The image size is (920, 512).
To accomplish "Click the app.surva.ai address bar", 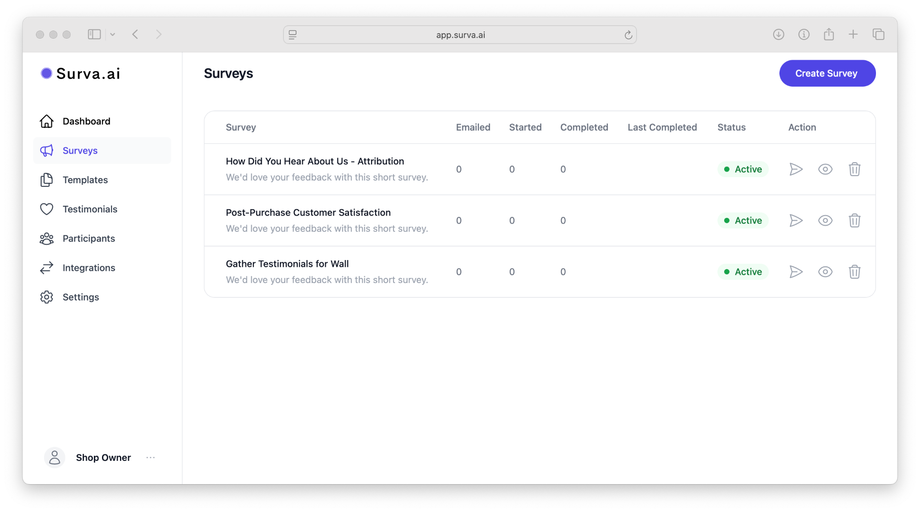I will (460, 35).
